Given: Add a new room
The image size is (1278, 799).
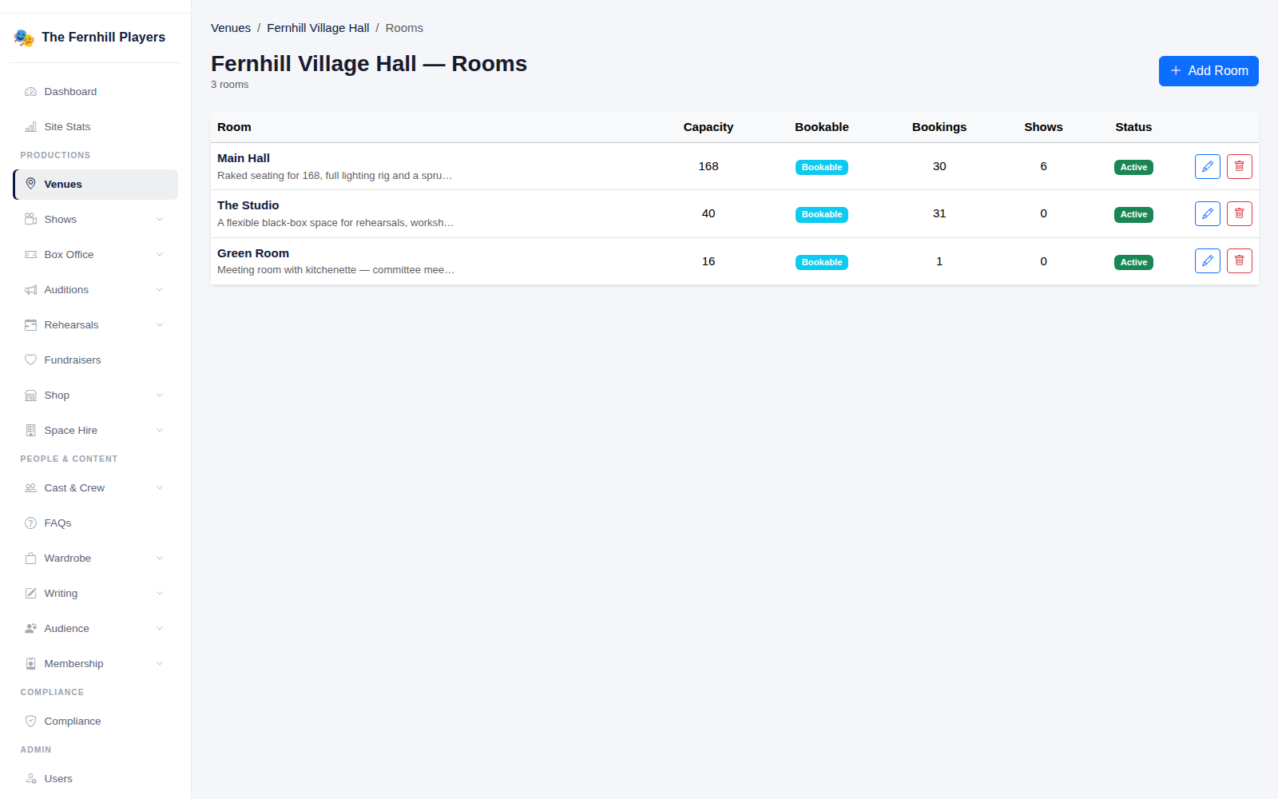Looking at the screenshot, I should (x=1209, y=71).
